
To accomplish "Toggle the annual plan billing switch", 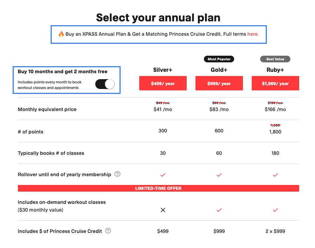I will pyautogui.click(x=105, y=84).
